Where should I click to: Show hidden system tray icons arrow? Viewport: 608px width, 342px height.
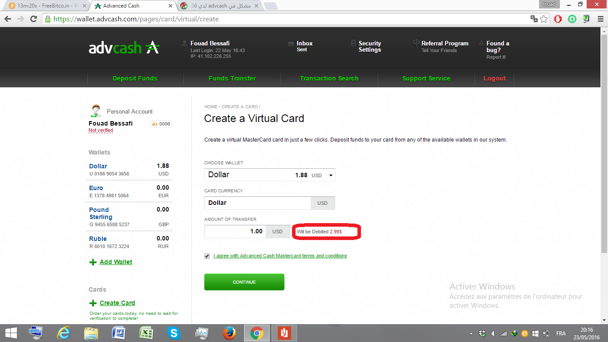pyautogui.click(x=471, y=334)
